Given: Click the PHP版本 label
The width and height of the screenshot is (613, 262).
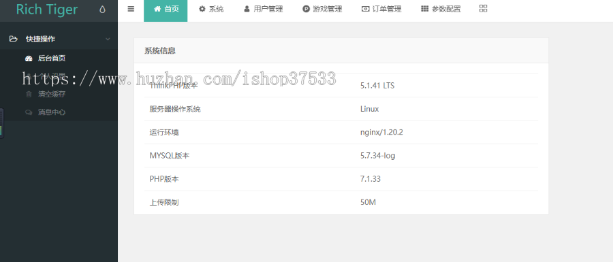Looking at the screenshot, I should (x=164, y=179).
